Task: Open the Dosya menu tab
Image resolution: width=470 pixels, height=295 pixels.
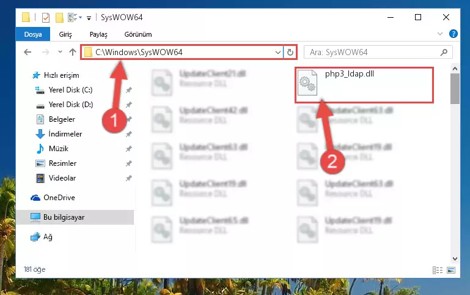Action: (x=33, y=34)
